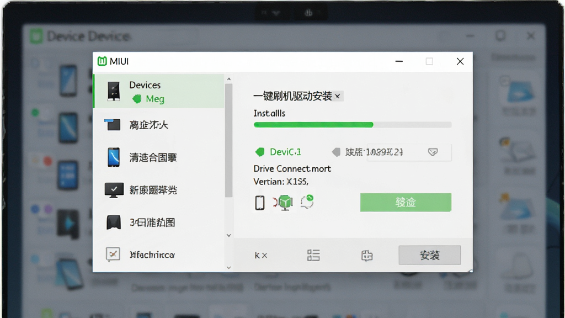Click the bottom-most sidebar scroll down arrow

pos(229,267)
